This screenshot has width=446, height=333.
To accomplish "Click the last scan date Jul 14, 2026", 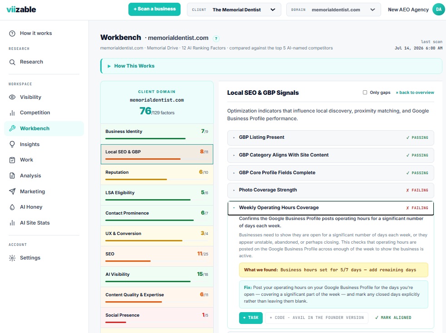I will pyautogui.click(x=418, y=48).
